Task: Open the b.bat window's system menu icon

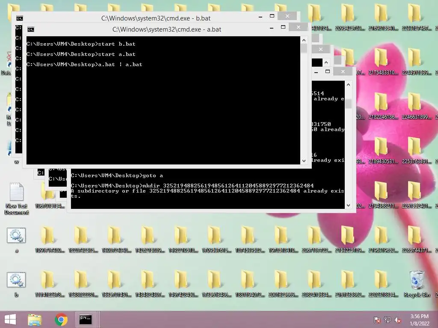Action: 20,18
